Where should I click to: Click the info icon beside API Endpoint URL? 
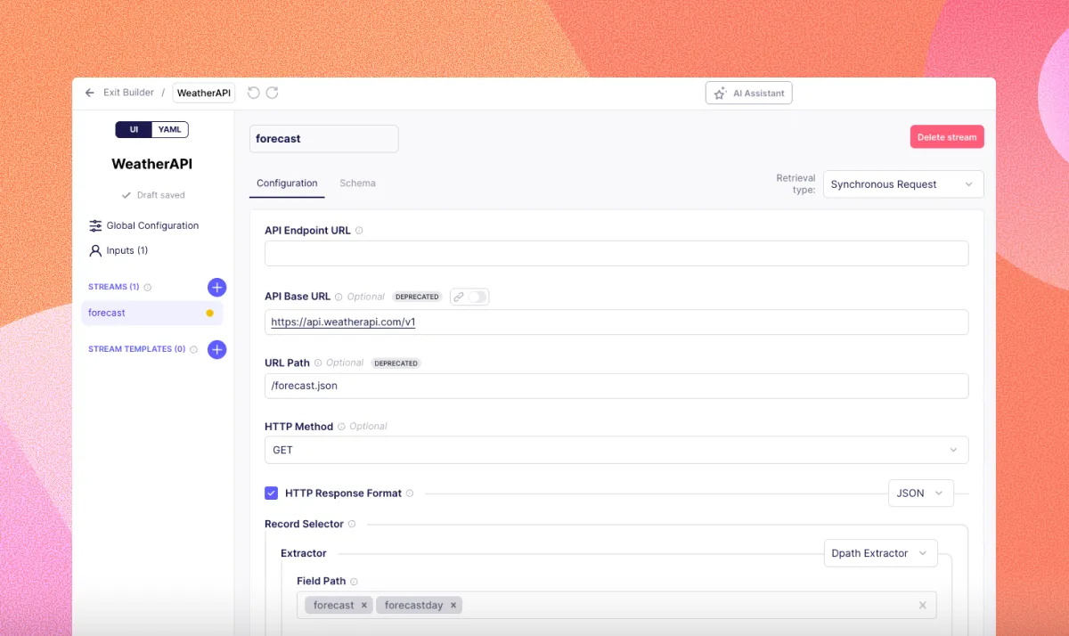[359, 231]
